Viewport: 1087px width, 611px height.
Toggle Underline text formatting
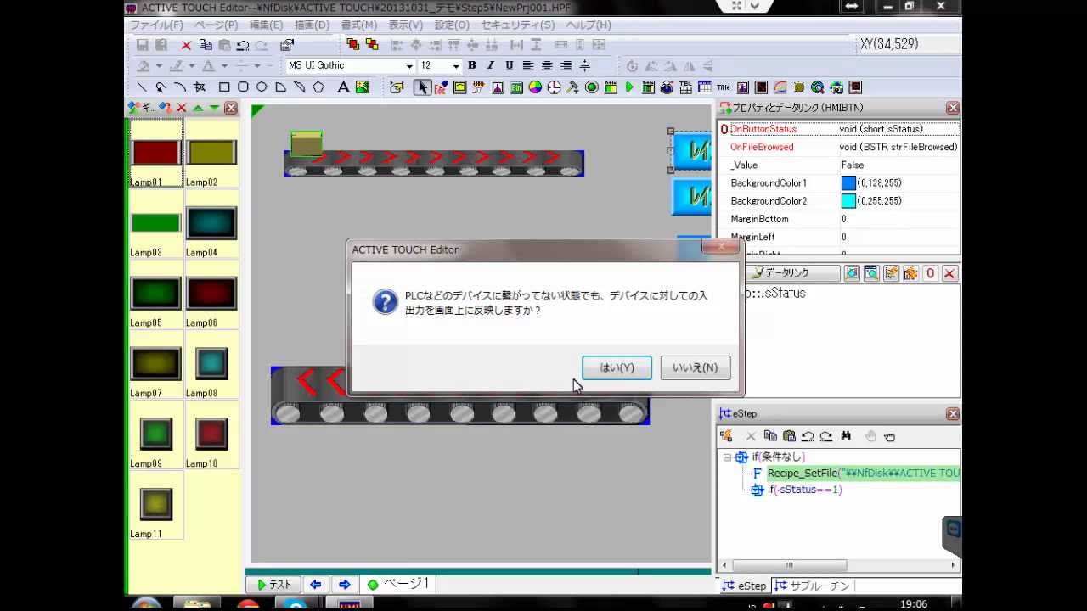509,65
